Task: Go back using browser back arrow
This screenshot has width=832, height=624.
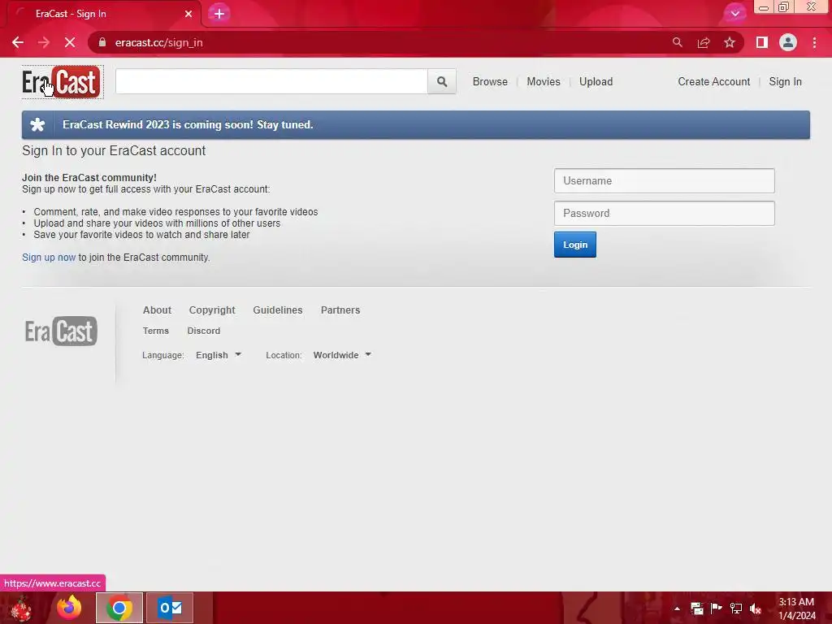Action: coord(18,42)
